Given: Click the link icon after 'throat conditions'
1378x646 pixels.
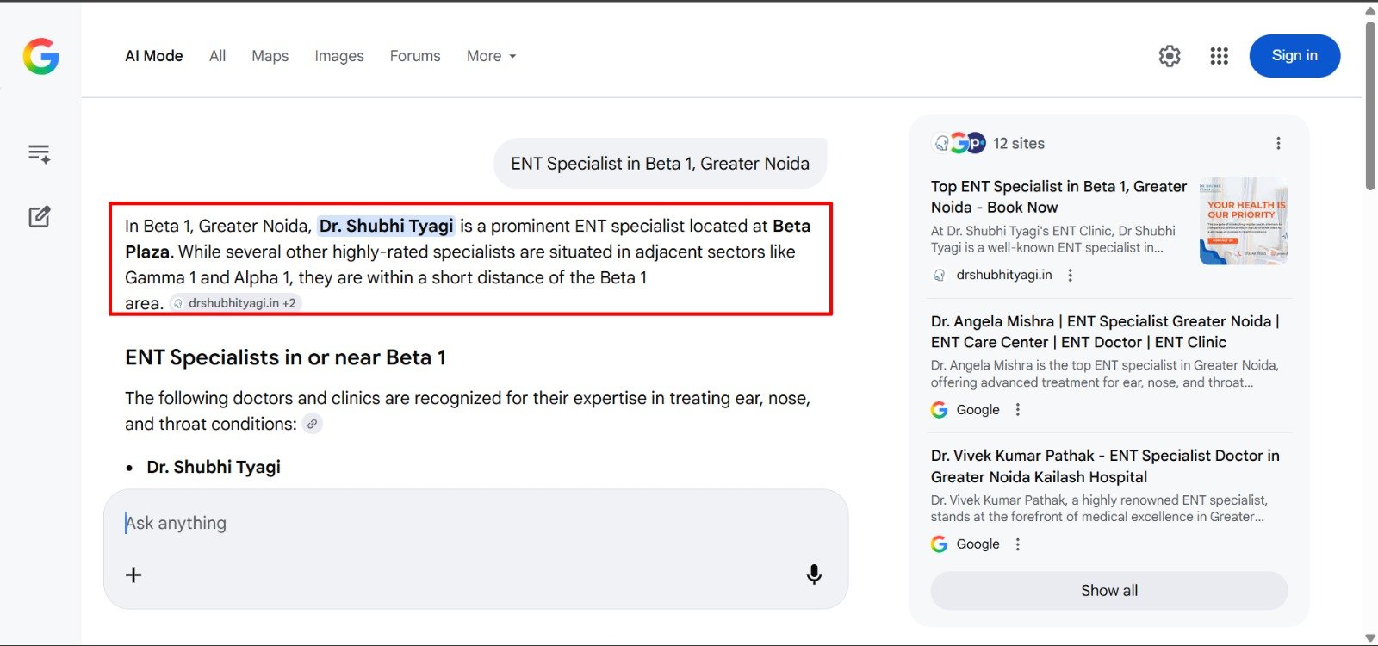Looking at the screenshot, I should tap(313, 424).
